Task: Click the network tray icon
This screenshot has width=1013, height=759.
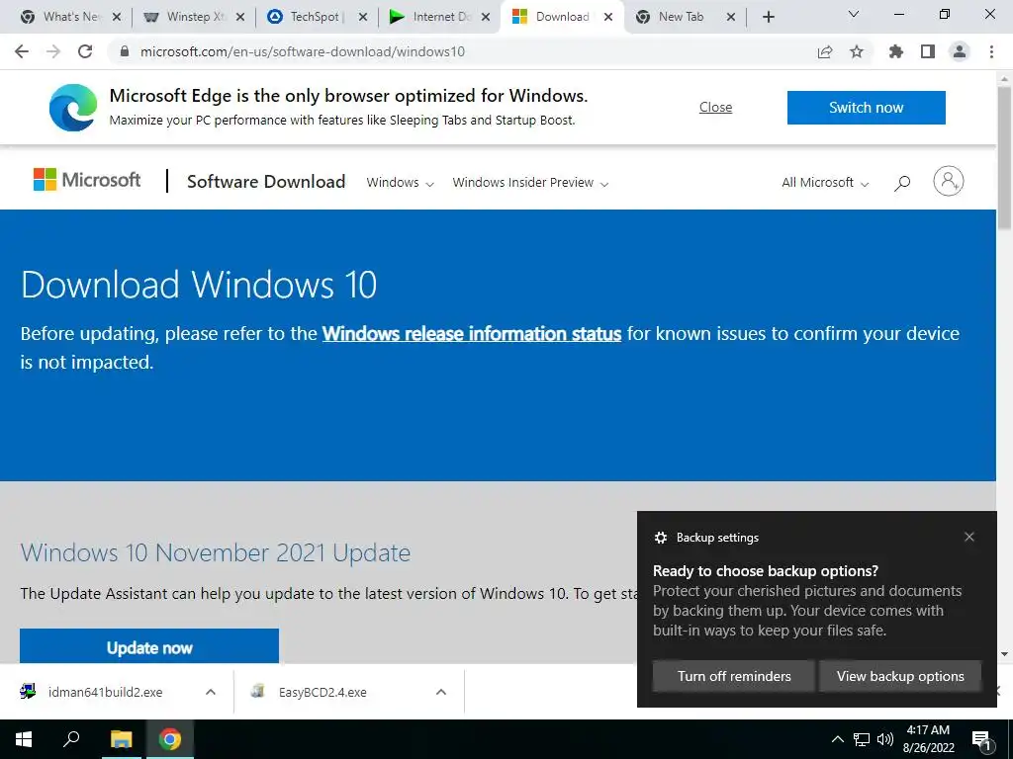Action: tap(862, 739)
